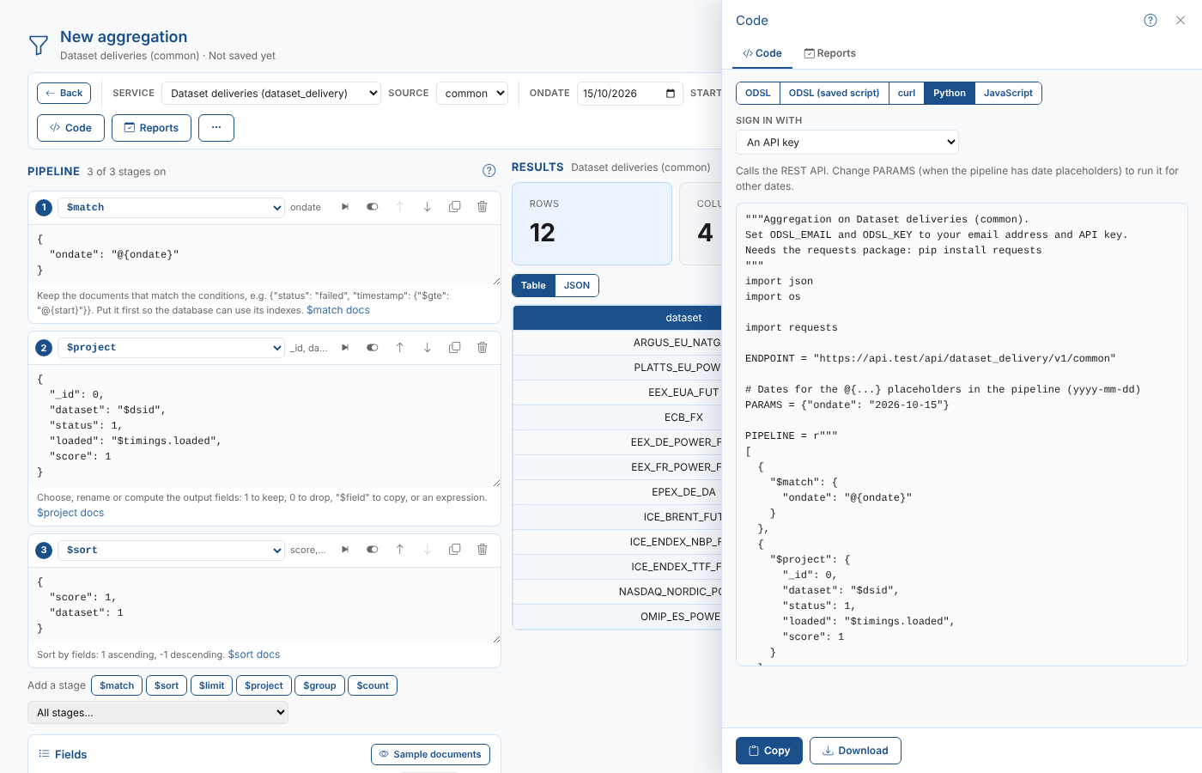
Task: Open the SERVICE dropdown
Action: pyautogui.click(x=271, y=93)
